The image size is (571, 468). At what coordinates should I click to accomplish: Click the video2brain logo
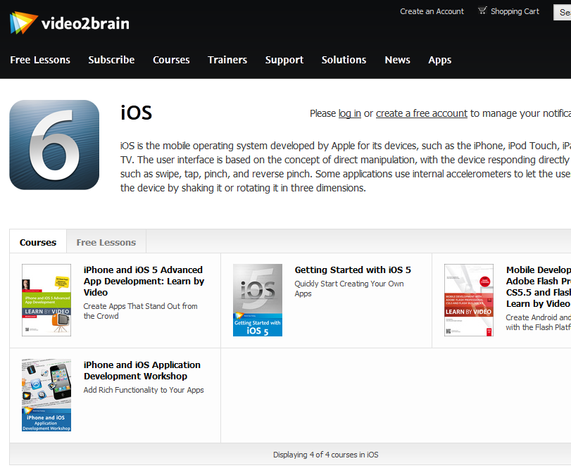pos(70,23)
